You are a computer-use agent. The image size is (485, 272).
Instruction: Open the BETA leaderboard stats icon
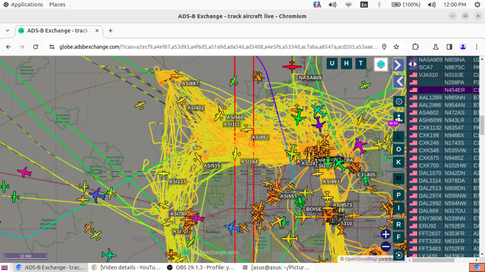click(399, 119)
